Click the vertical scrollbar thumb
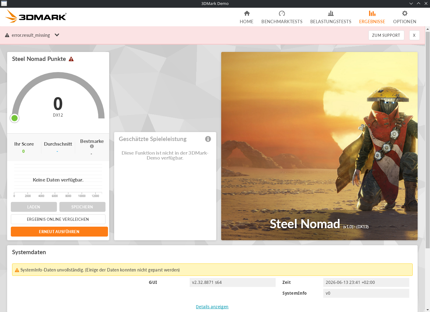This screenshot has width=430, height=312. click(428, 140)
